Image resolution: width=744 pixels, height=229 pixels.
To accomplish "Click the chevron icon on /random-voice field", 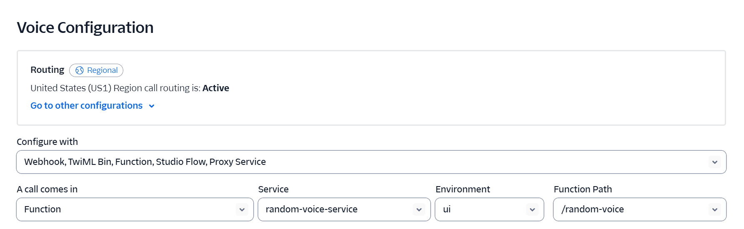I will (x=714, y=209).
